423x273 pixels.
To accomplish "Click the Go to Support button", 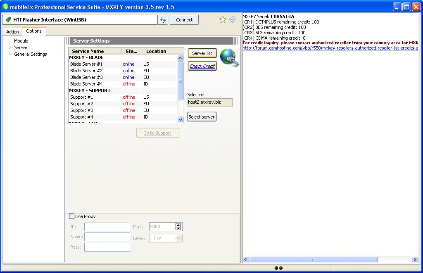I will [157, 133].
